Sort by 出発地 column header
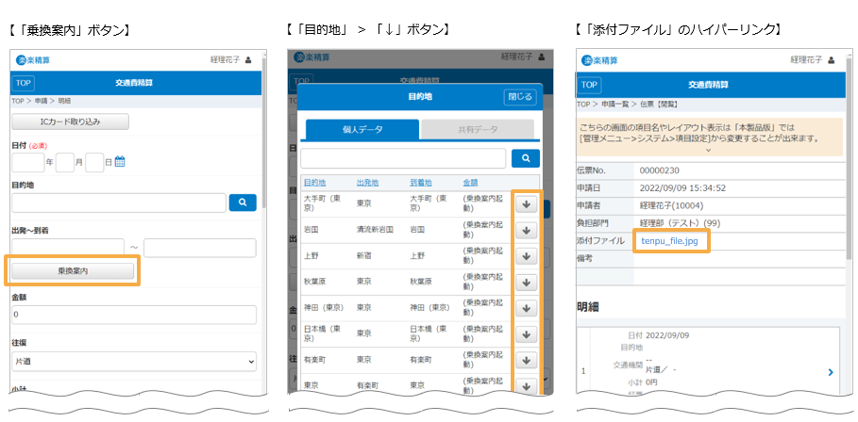Viewport: 858px width, 422px height. point(368,182)
